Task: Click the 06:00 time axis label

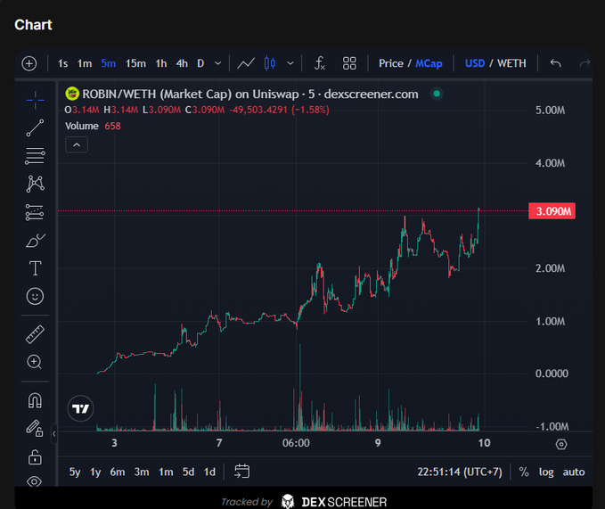Action: [x=296, y=443]
